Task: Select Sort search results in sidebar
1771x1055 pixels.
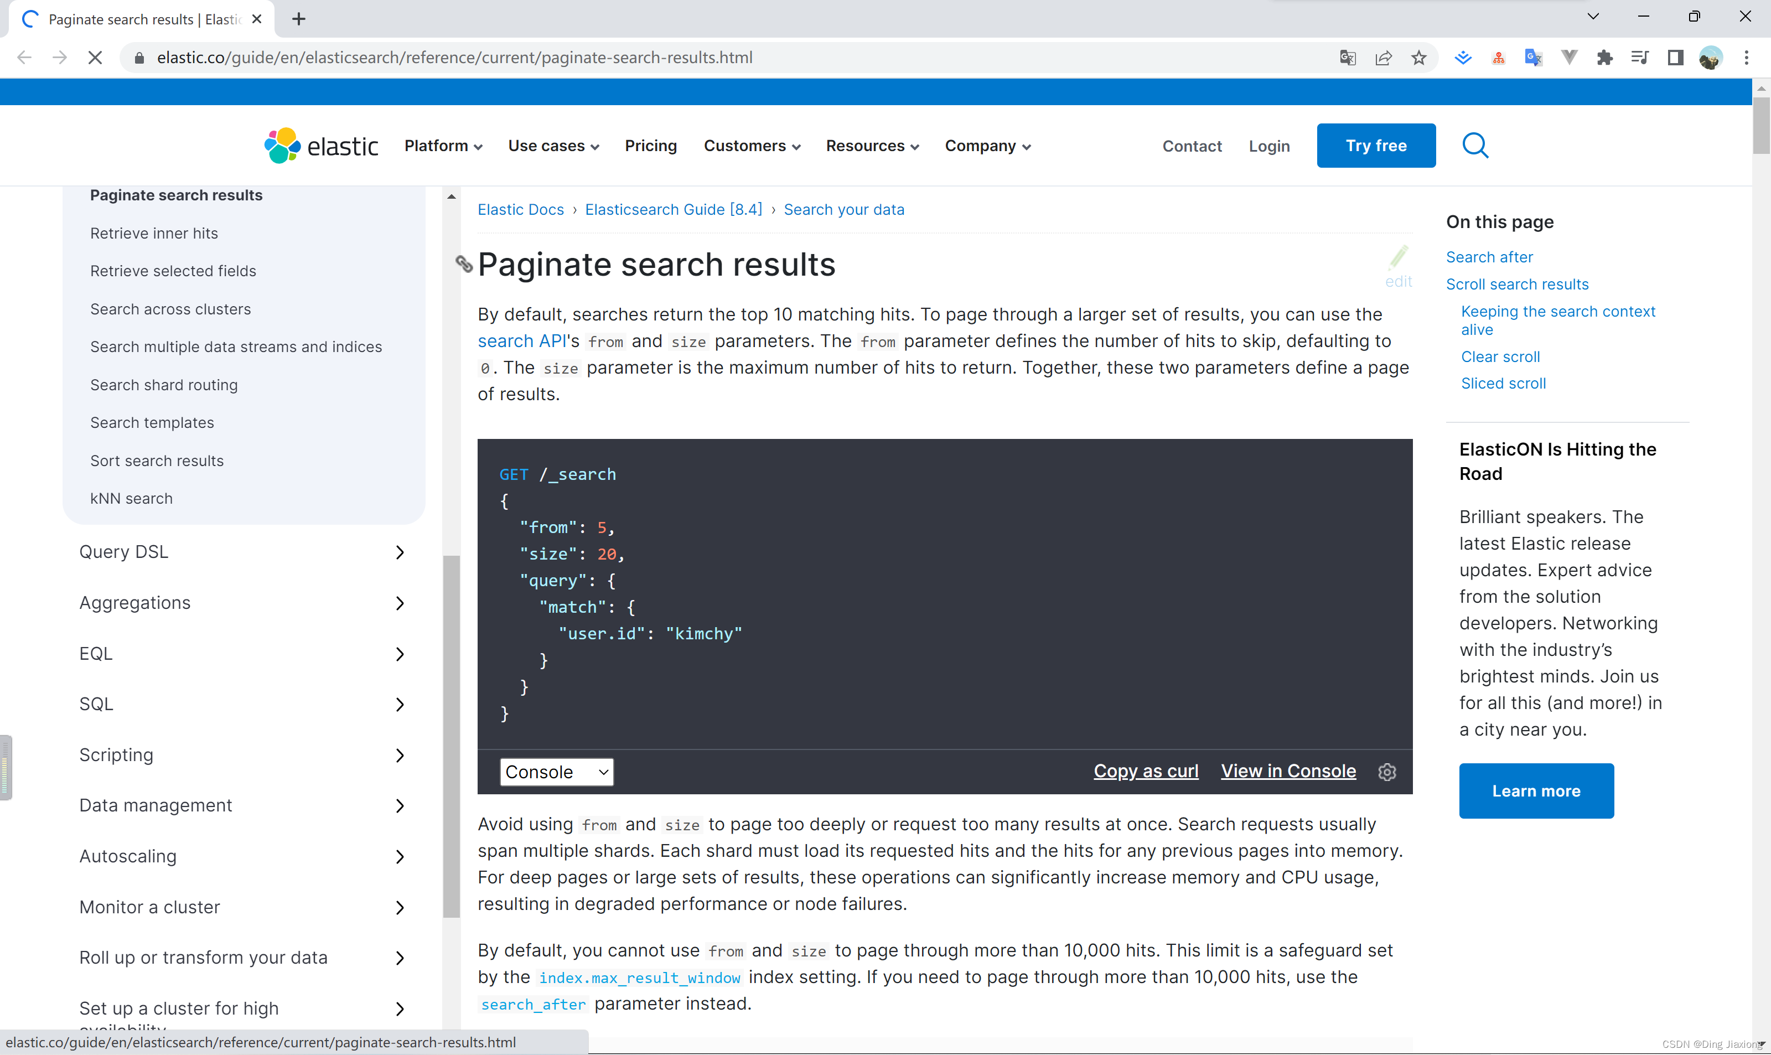Action: tap(157, 461)
